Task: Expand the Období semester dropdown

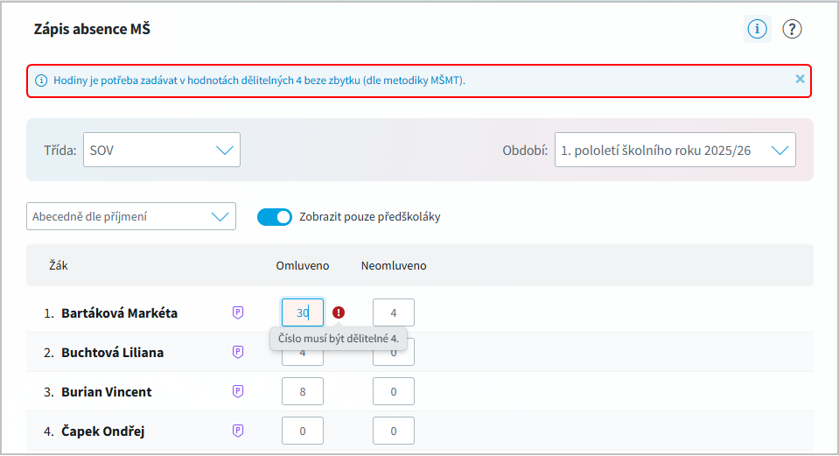Action: pyautogui.click(x=675, y=150)
